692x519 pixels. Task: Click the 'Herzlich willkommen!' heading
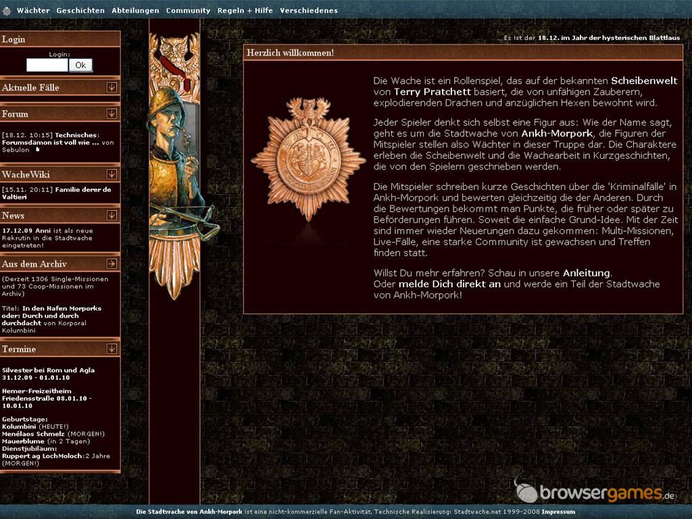[290, 53]
